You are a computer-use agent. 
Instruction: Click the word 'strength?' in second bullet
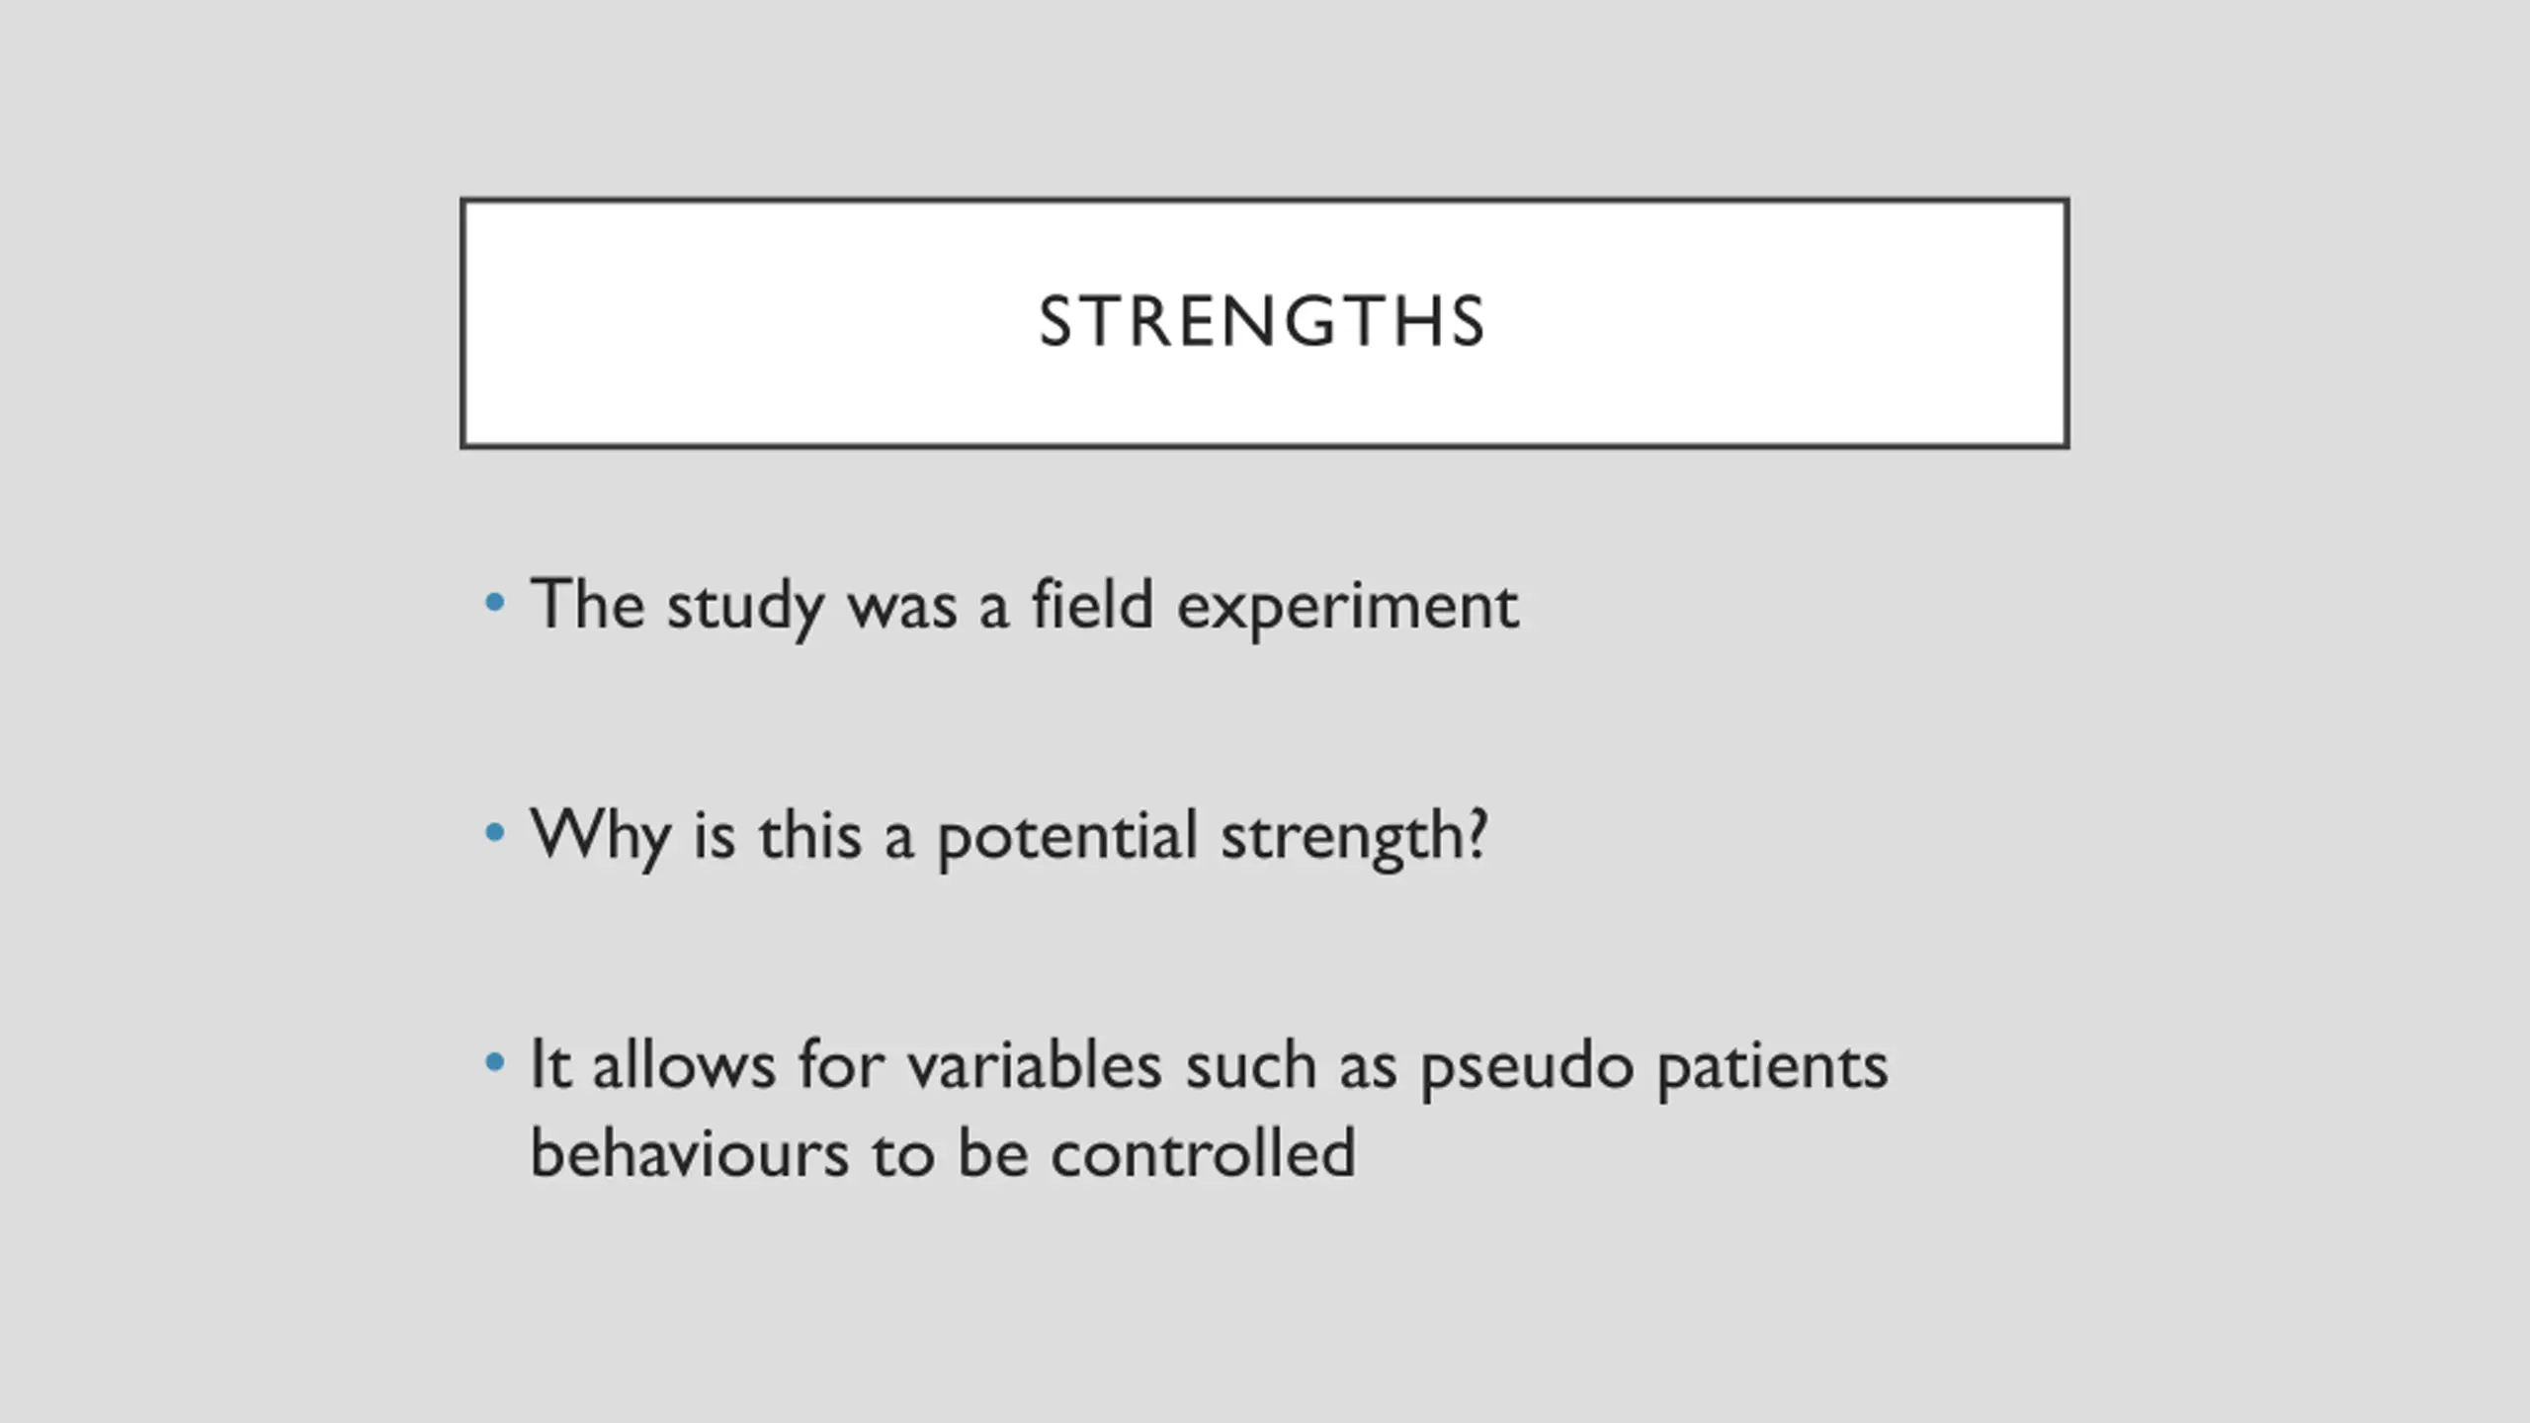[1354, 839]
